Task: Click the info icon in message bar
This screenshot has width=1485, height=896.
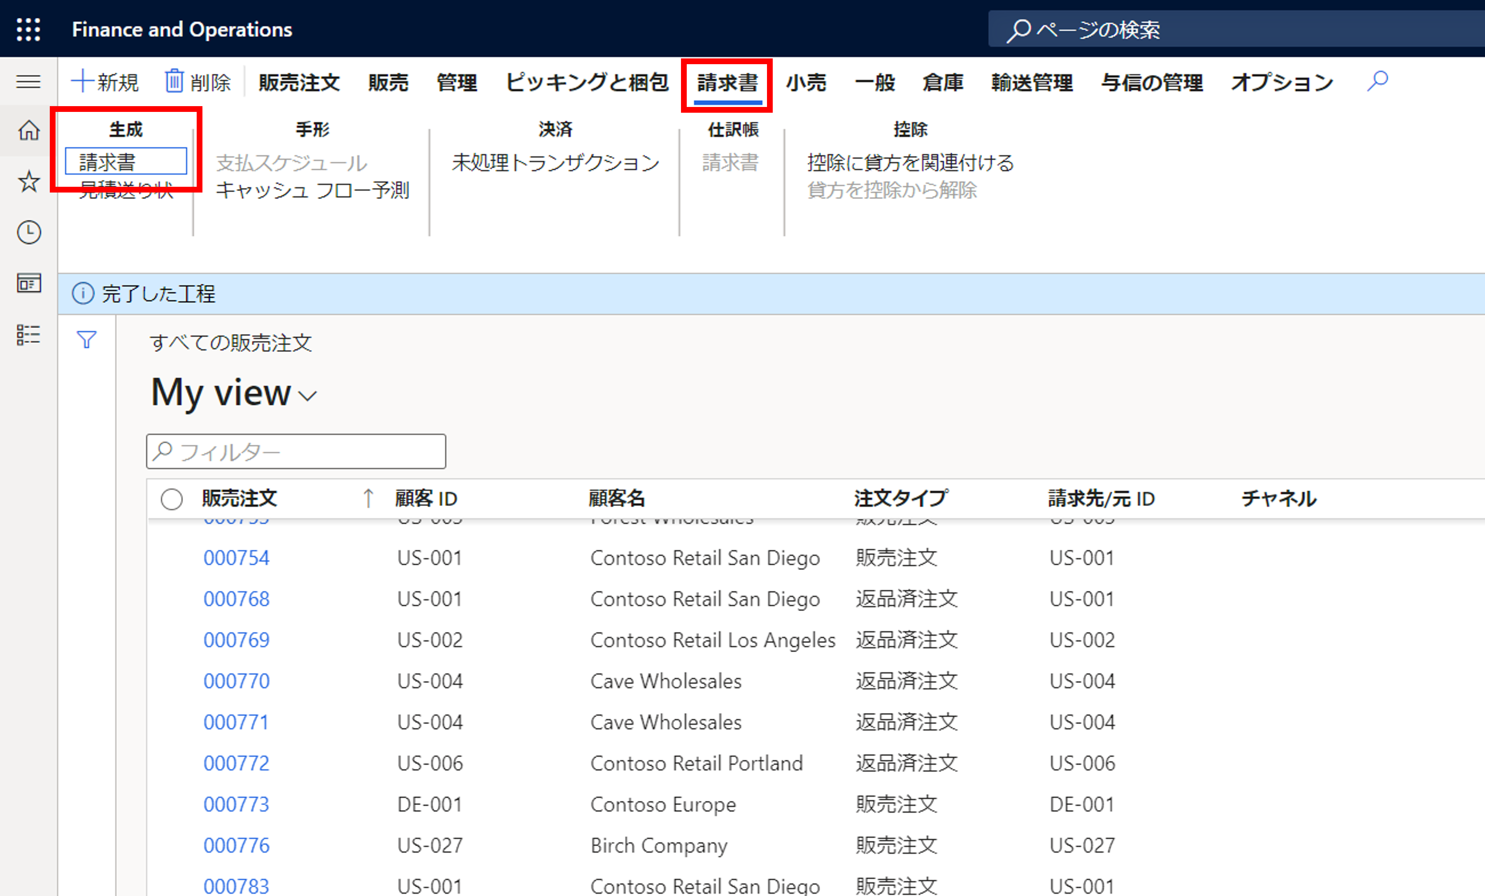Action: (83, 294)
